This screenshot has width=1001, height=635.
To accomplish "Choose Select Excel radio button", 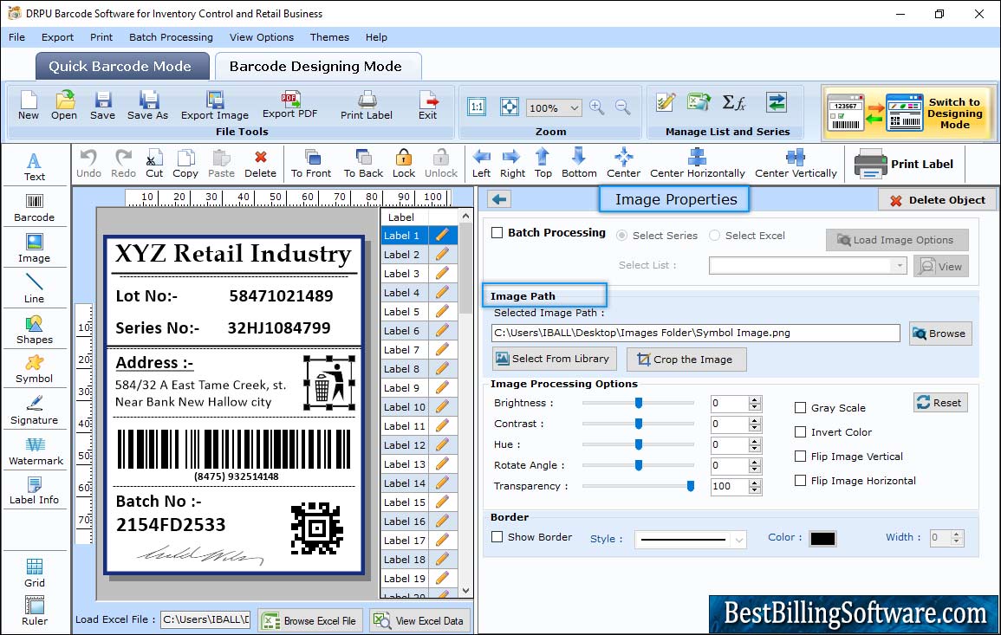I will pyautogui.click(x=714, y=236).
